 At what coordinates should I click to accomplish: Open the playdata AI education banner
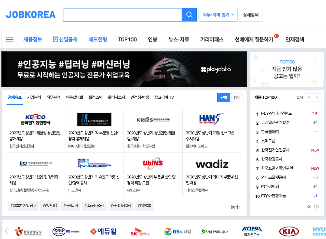coord(124,69)
